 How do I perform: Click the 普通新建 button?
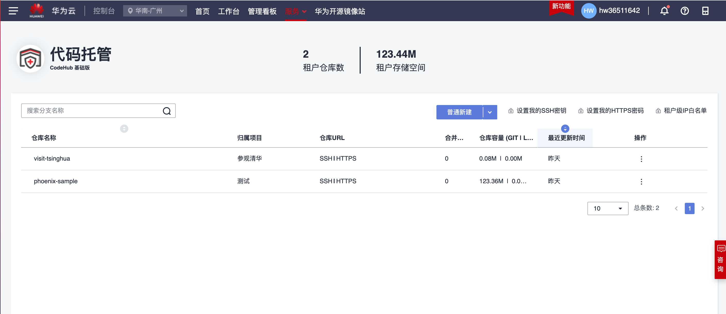459,112
